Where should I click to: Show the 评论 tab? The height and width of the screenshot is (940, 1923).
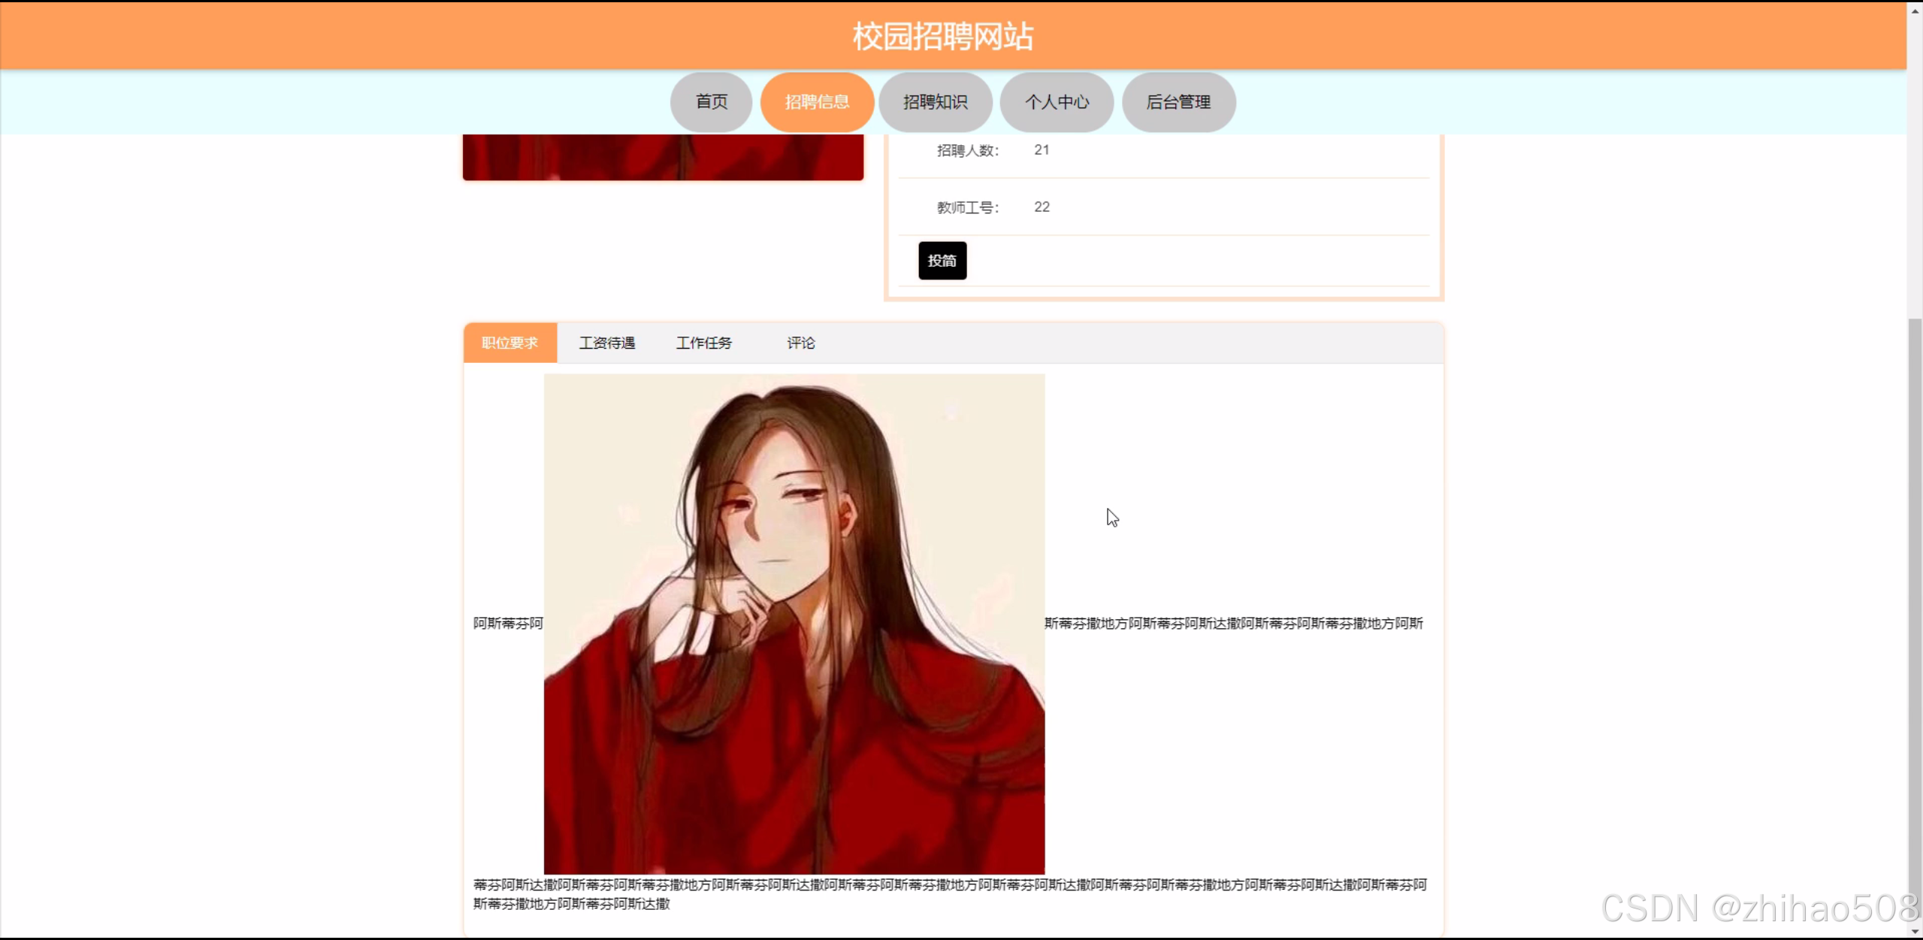click(801, 343)
